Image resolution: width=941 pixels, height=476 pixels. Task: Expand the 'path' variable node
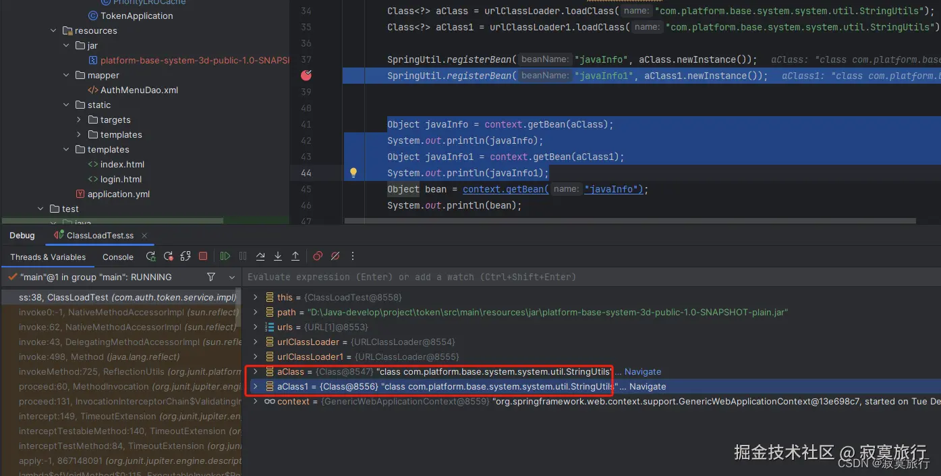[255, 312]
